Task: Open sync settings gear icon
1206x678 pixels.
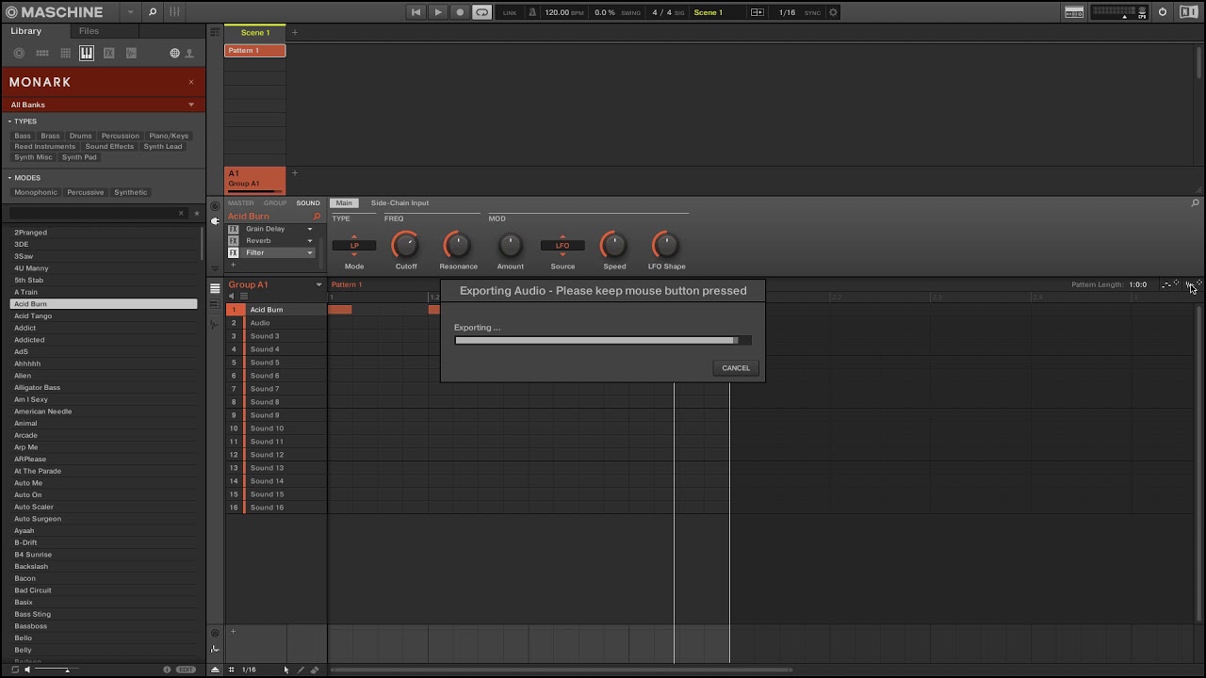Action: 833,12
